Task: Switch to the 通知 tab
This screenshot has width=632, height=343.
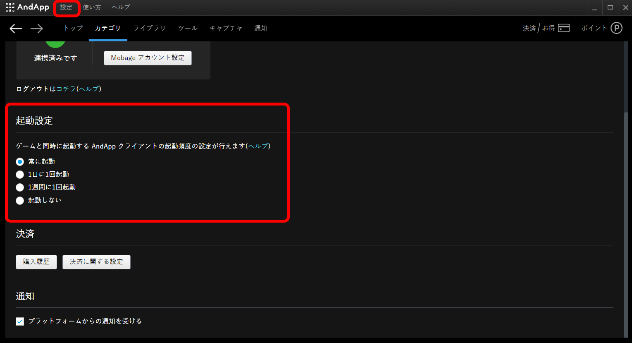Action: (261, 28)
